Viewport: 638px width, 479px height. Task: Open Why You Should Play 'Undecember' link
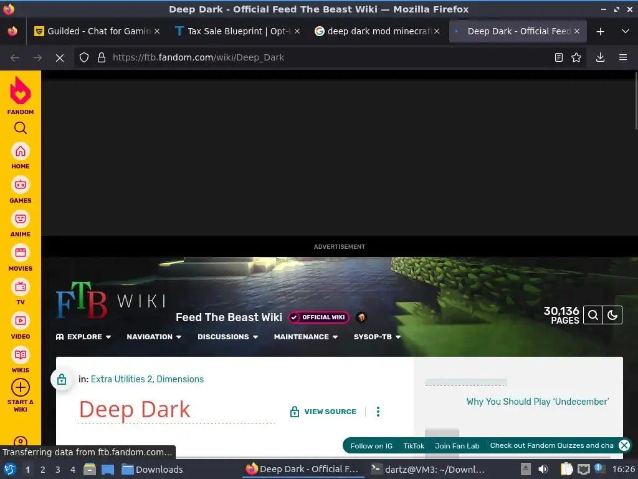pyautogui.click(x=538, y=402)
